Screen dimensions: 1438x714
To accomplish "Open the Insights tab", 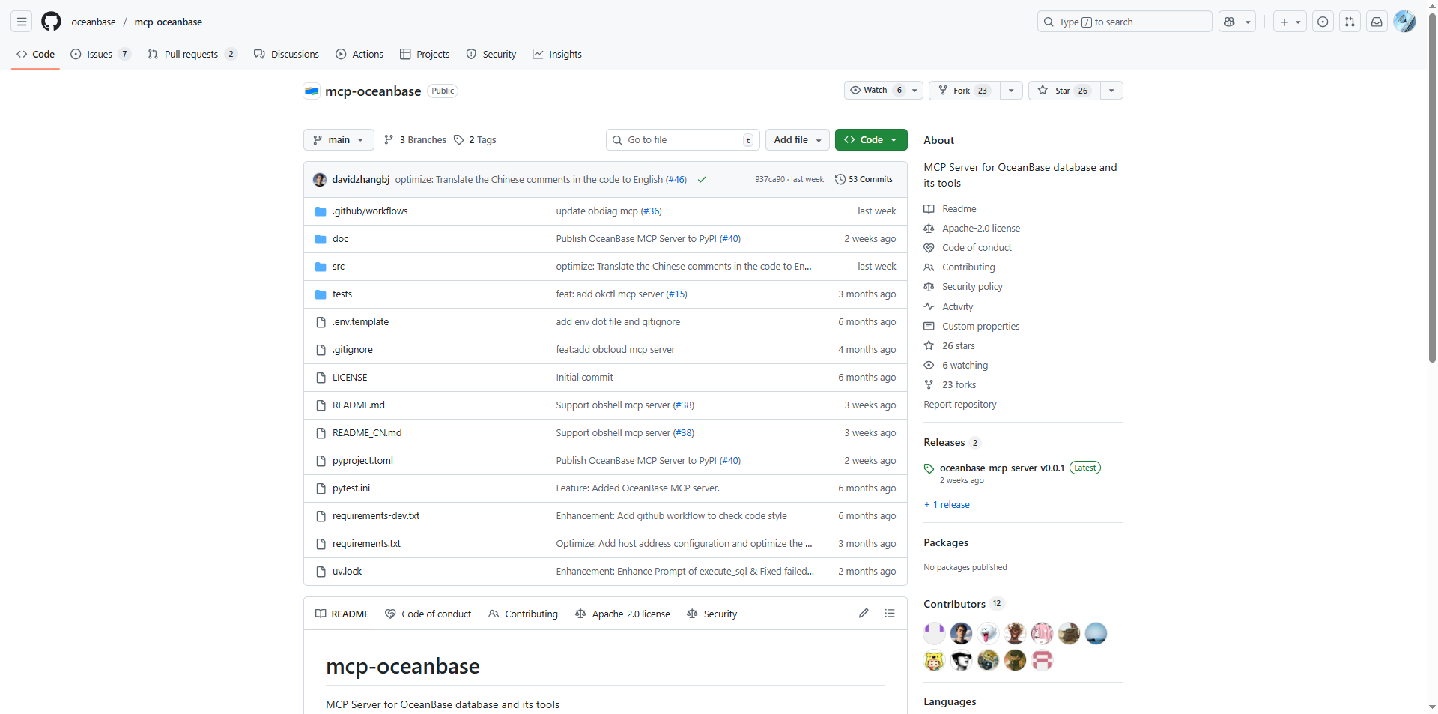I will pyautogui.click(x=557, y=54).
